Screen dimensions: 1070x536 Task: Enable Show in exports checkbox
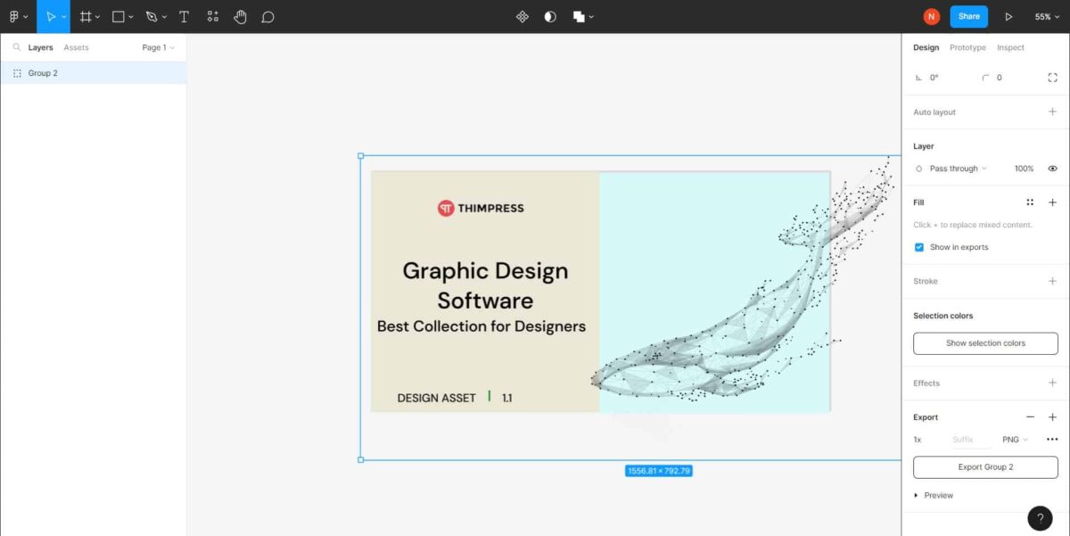919,247
